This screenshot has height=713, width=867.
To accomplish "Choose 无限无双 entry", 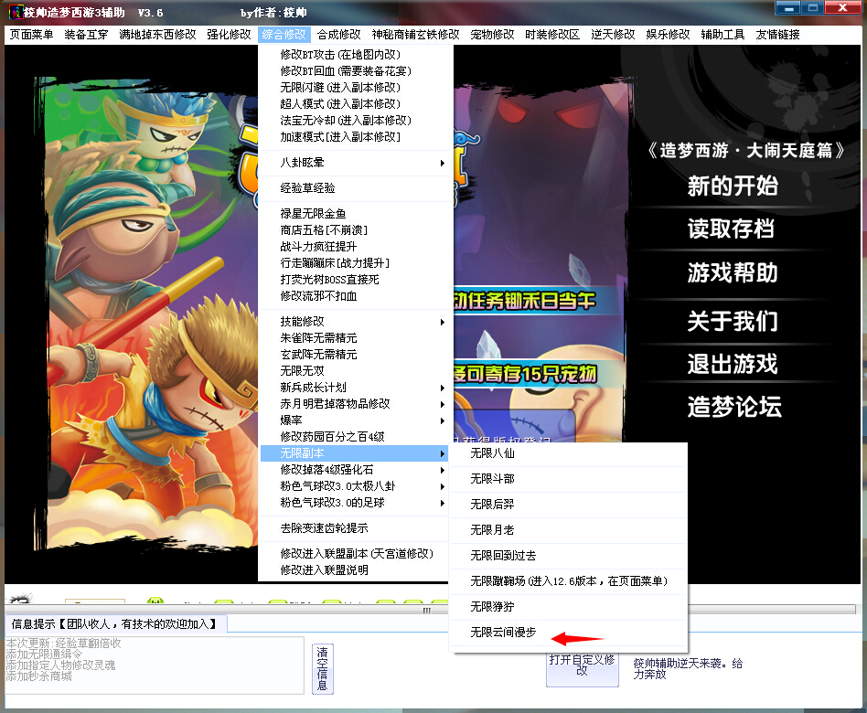I will pos(354,371).
